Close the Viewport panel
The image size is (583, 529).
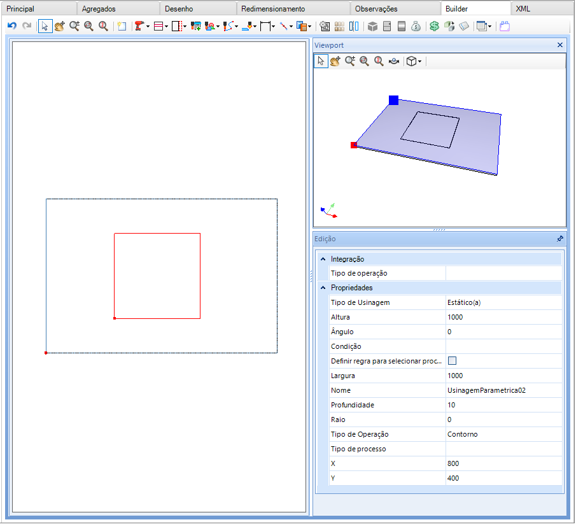click(560, 45)
